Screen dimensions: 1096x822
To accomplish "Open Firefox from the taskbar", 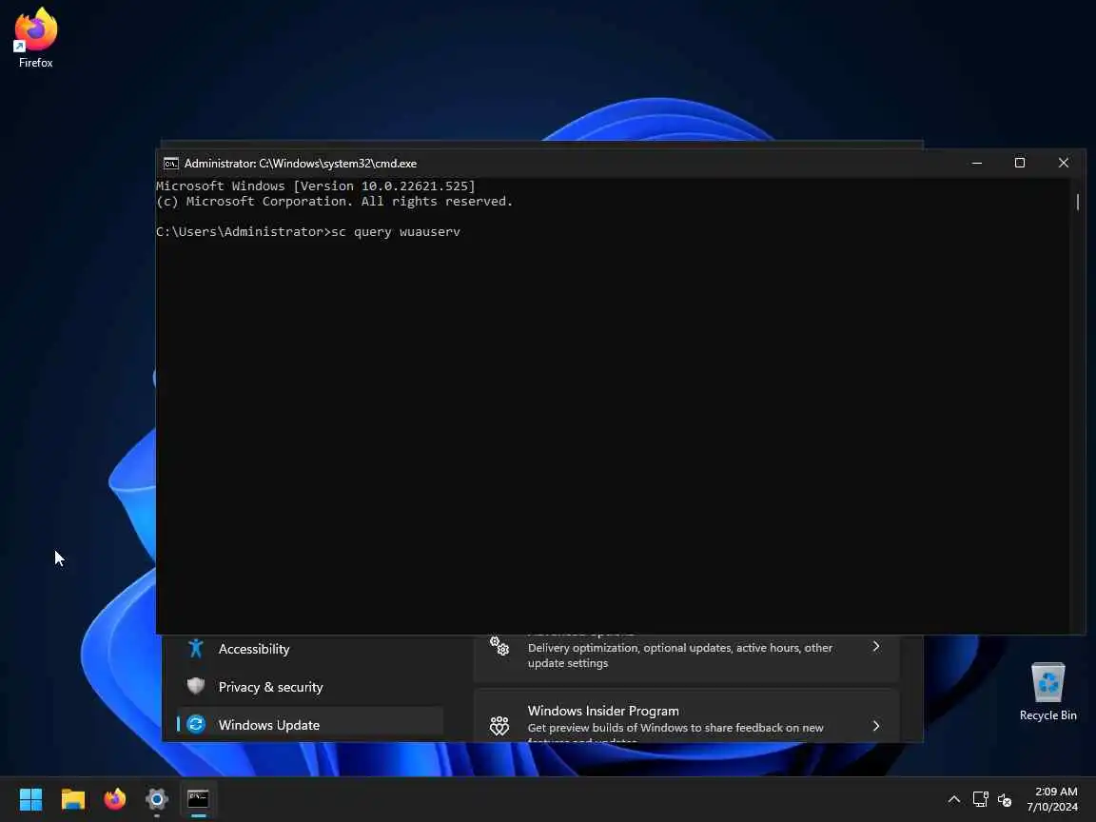I will tap(114, 799).
